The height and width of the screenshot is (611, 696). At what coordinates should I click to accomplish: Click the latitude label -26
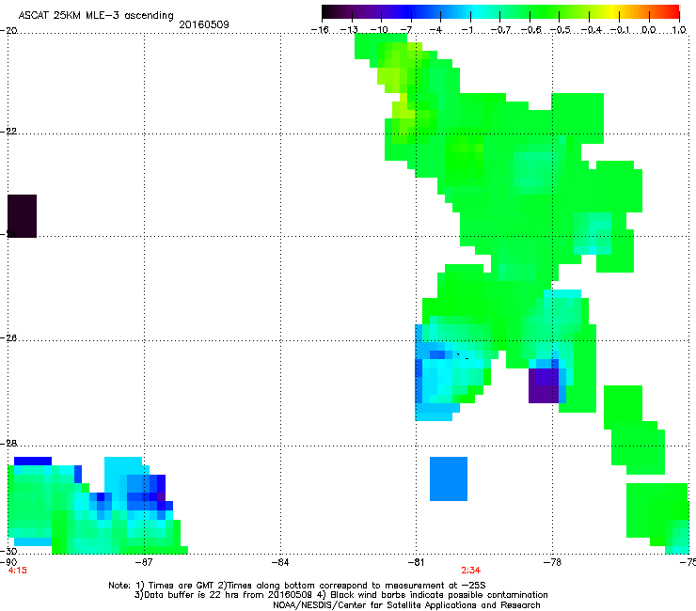coord(8,338)
